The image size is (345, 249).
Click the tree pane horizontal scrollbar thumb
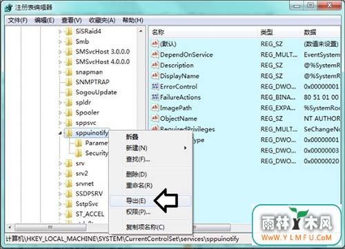[50, 228]
